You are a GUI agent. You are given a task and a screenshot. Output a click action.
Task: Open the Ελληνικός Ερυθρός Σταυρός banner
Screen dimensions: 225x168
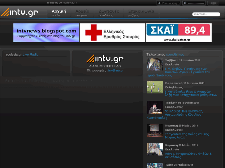click(x=112, y=33)
